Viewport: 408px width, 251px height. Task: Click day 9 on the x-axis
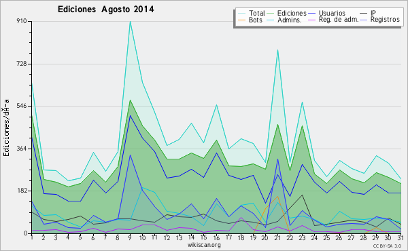pyautogui.click(x=130, y=237)
